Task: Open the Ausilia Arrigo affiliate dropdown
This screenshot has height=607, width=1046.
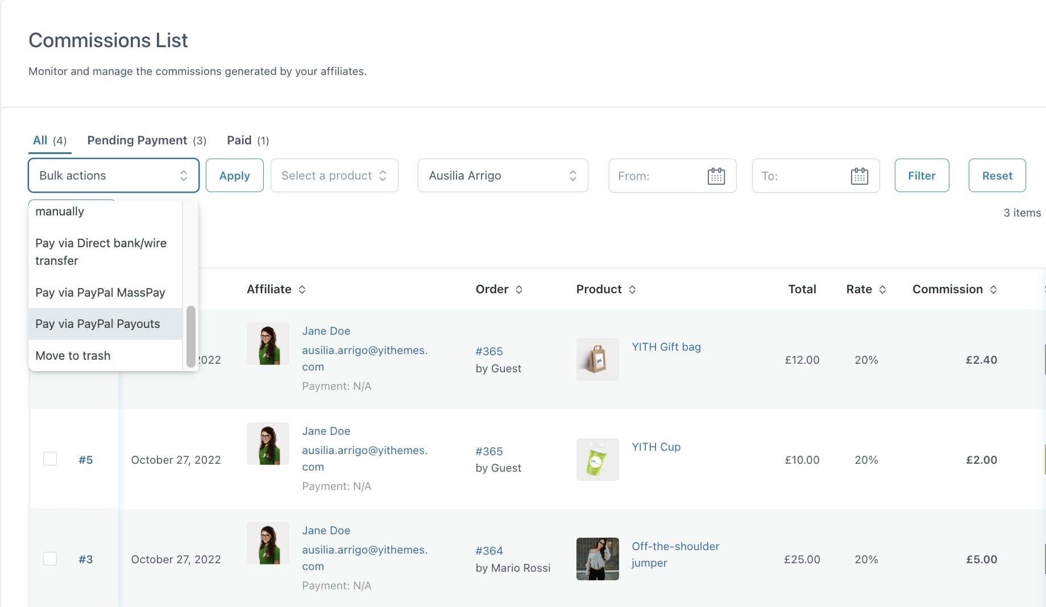Action: pyautogui.click(x=503, y=176)
